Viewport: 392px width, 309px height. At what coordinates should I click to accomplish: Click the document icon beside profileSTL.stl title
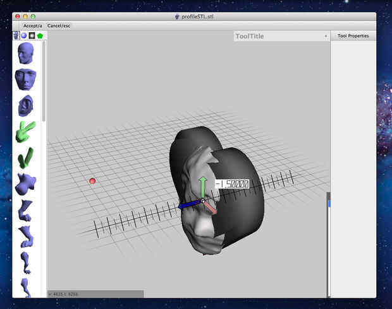[177, 16]
